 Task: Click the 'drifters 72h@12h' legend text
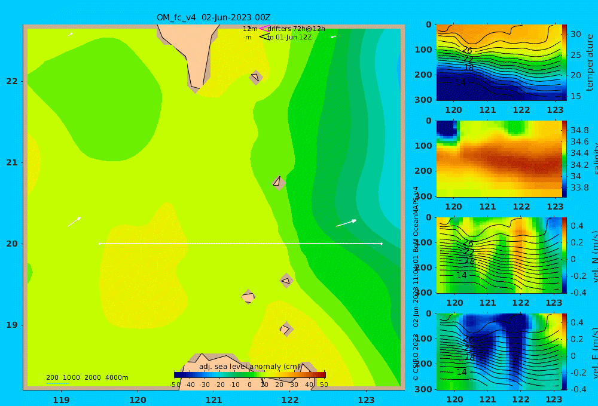click(x=297, y=29)
